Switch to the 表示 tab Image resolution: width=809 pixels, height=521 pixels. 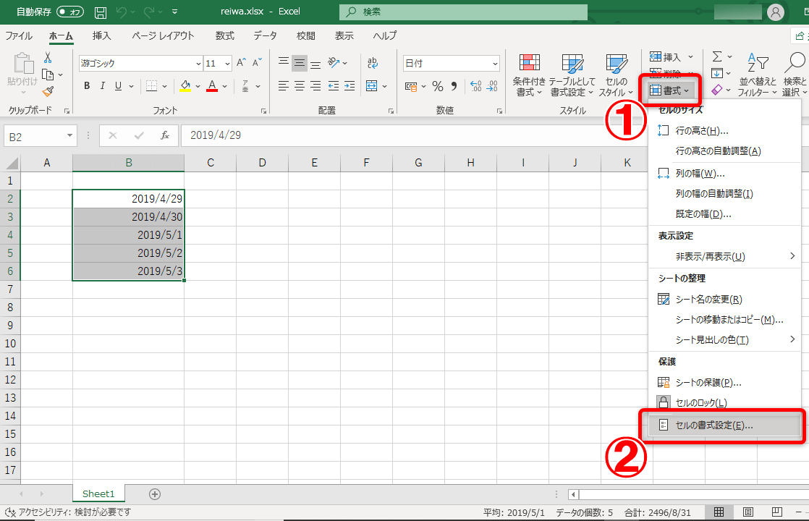[344, 35]
